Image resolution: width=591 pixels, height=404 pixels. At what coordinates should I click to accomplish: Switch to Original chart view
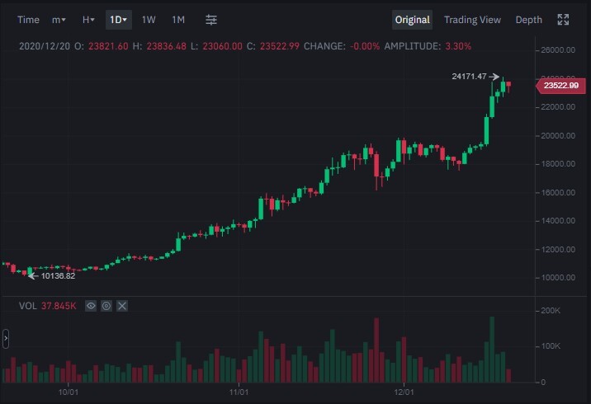(412, 20)
